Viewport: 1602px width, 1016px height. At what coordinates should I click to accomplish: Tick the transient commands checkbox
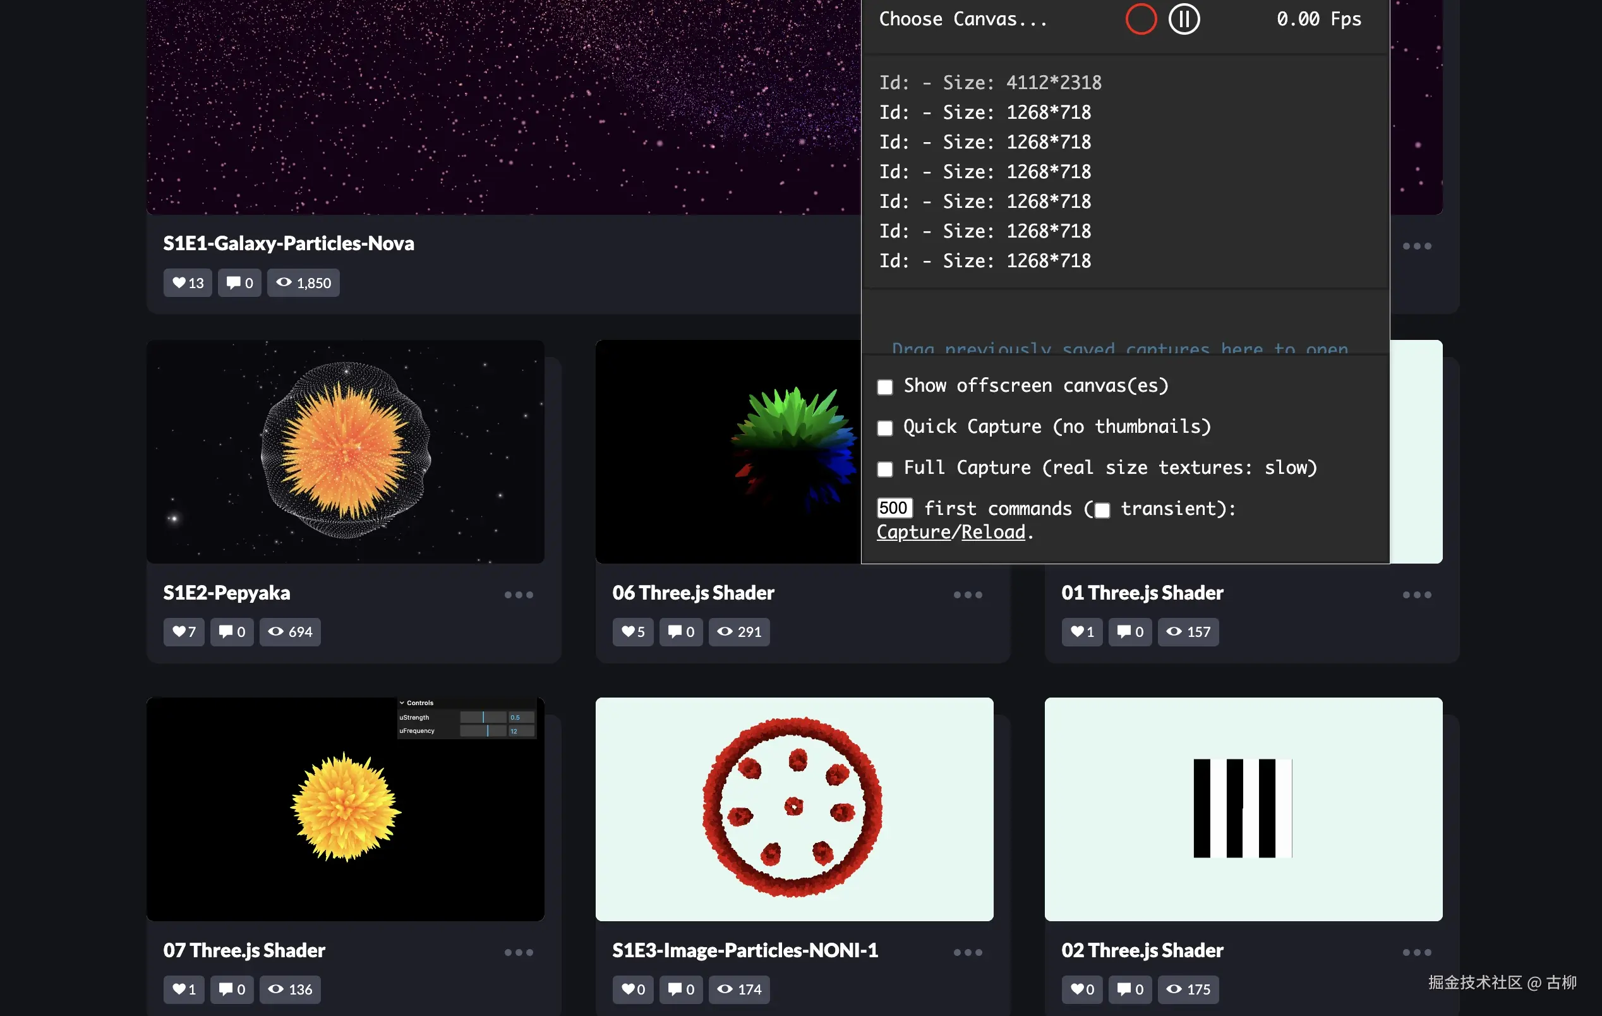point(1102,511)
